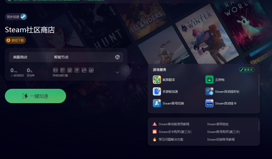Click the Steam社区商店 title
Image resolution: width=272 pixels, height=159 pixels.
pyautogui.click(x=30, y=30)
